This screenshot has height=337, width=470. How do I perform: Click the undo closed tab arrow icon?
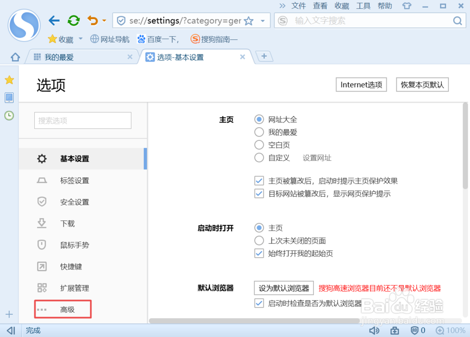click(x=92, y=20)
